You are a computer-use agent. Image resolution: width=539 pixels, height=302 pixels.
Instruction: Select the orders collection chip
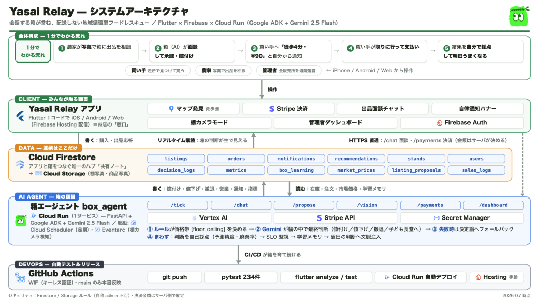(x=236, y=159)
